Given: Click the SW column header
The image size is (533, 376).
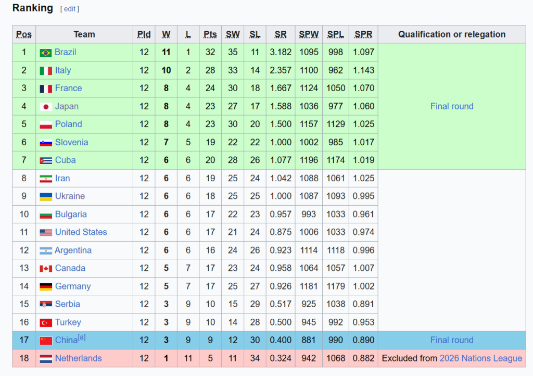Looking at the screenshot, I should [x=233, y=34].
